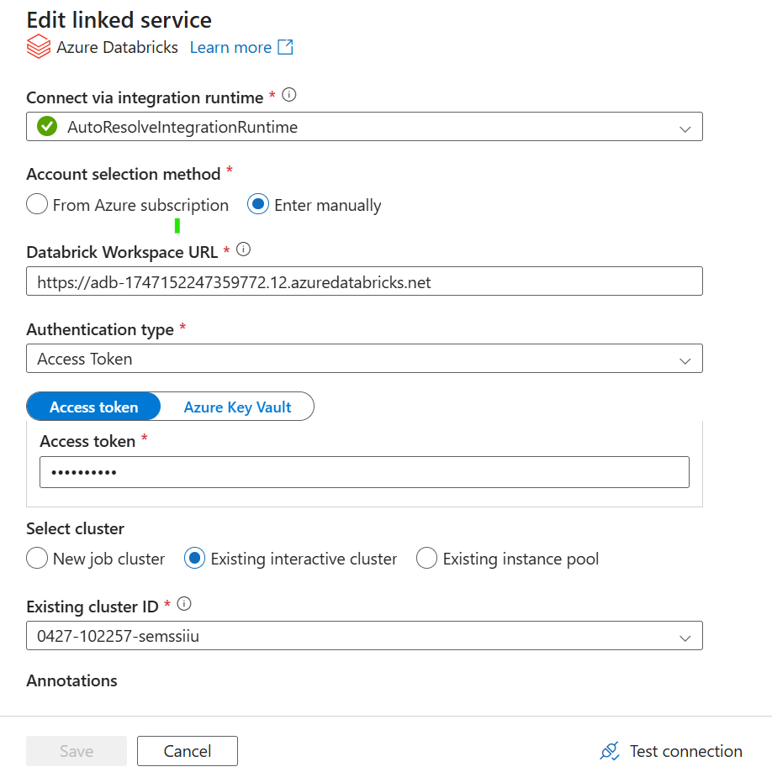This screenshot has width=772, height=772.
Task: Open the Authentication type dropdown
Action: click(x=685, y=360)
